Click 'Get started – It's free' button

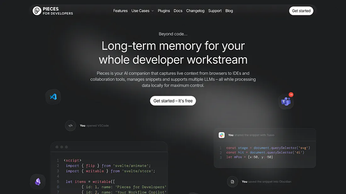[x=173, y=101]
